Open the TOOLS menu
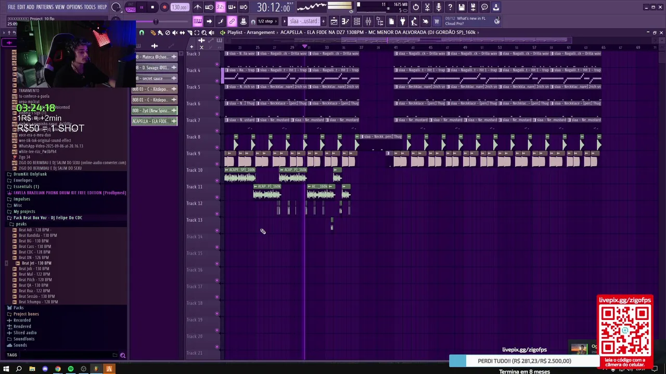Screen dimensions: 666x374 [x=90, y=7]
